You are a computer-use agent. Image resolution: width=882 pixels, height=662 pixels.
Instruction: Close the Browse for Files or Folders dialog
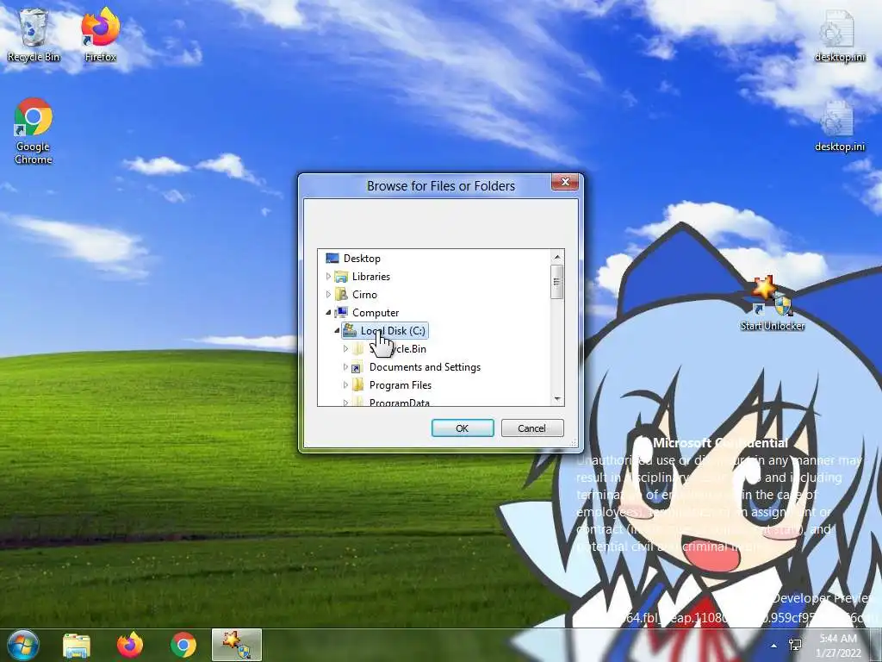tap(565, 182)
